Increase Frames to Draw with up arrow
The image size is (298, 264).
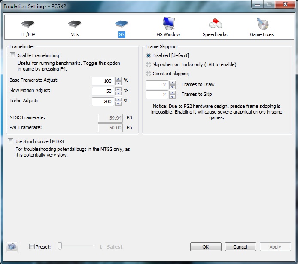click(x=172, y=83)
